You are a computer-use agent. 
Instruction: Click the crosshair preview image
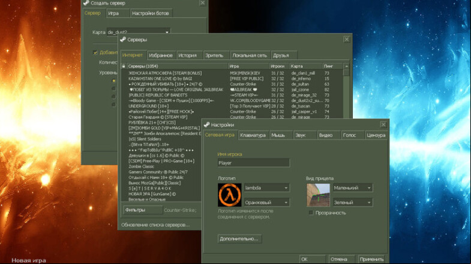318,195
